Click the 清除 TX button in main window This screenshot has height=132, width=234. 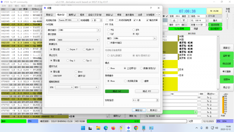click(133, 116)
